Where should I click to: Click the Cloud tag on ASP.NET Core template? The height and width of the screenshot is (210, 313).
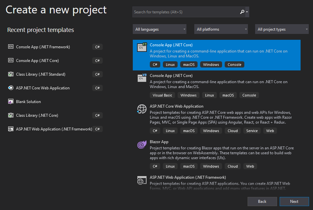pyautogui.click(x=233, y=131)
